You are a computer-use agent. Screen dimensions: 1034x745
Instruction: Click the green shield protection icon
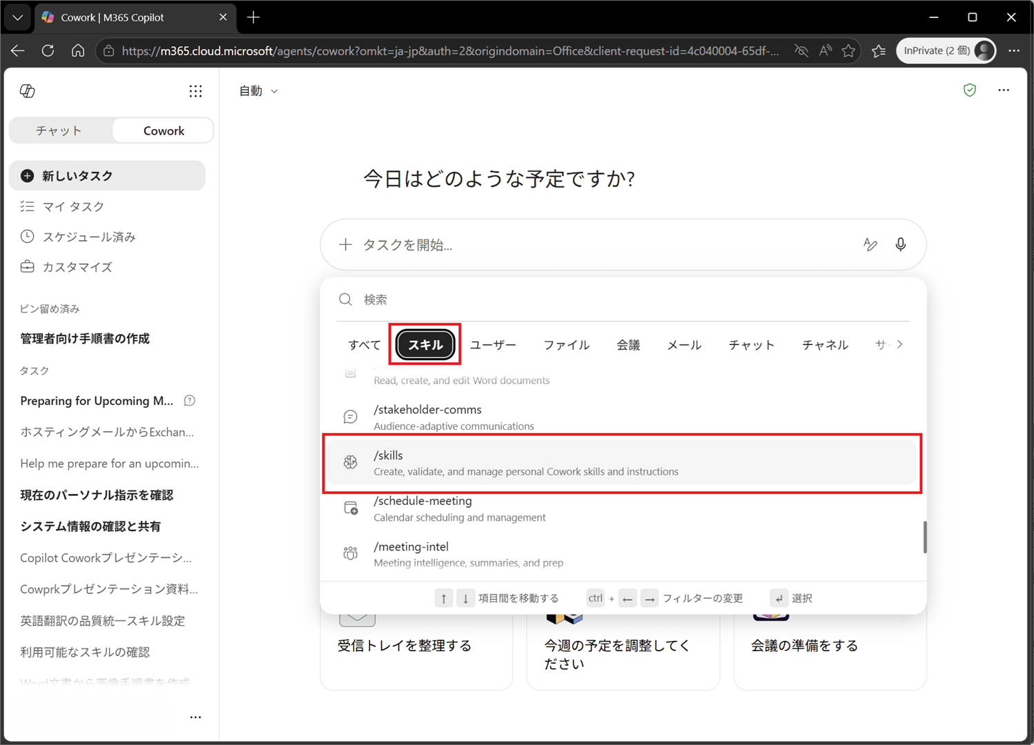click(970, 90)
